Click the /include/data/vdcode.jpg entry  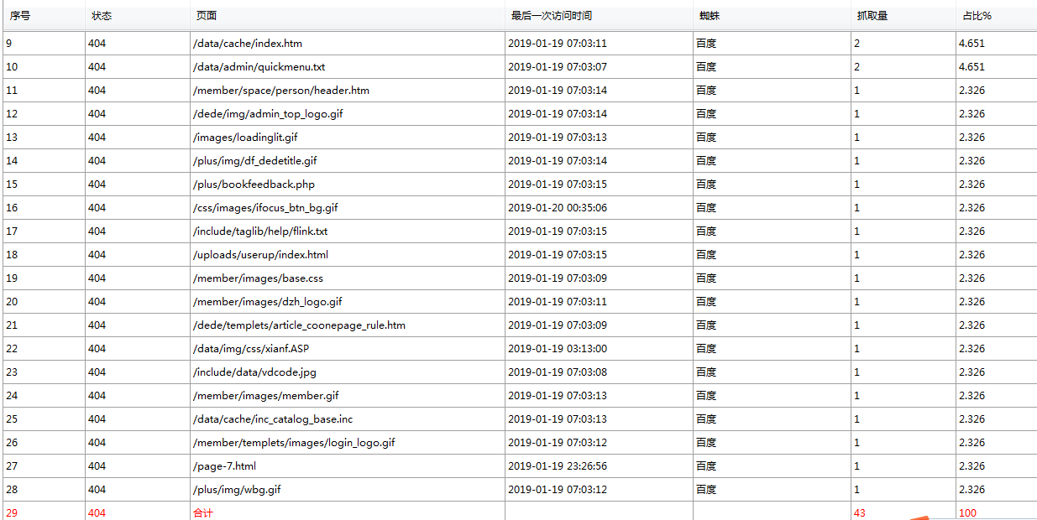tap(254, 372)
